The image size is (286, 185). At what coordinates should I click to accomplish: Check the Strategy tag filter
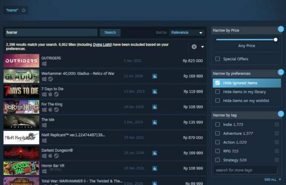tap(217, 160)
